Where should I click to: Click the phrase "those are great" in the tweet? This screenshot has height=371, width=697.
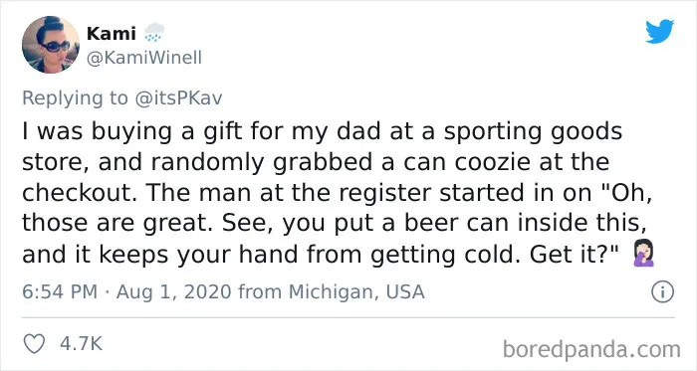coord(115,224)
